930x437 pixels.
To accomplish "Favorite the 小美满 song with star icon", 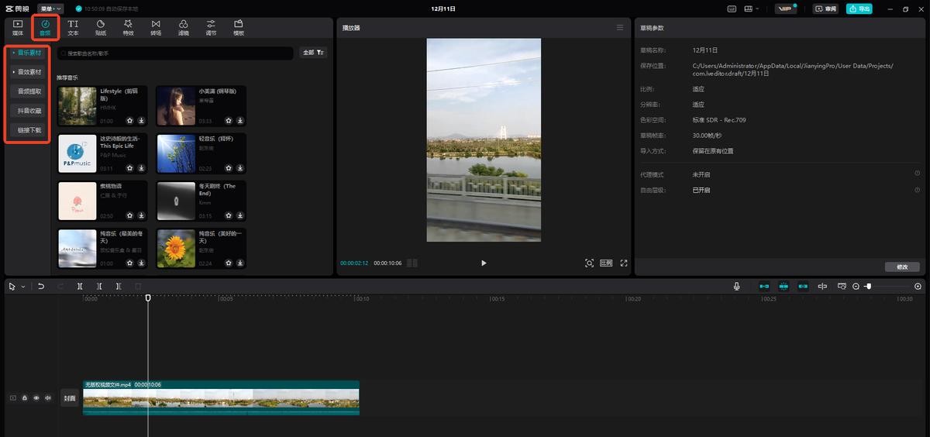I will coord(229,121).
